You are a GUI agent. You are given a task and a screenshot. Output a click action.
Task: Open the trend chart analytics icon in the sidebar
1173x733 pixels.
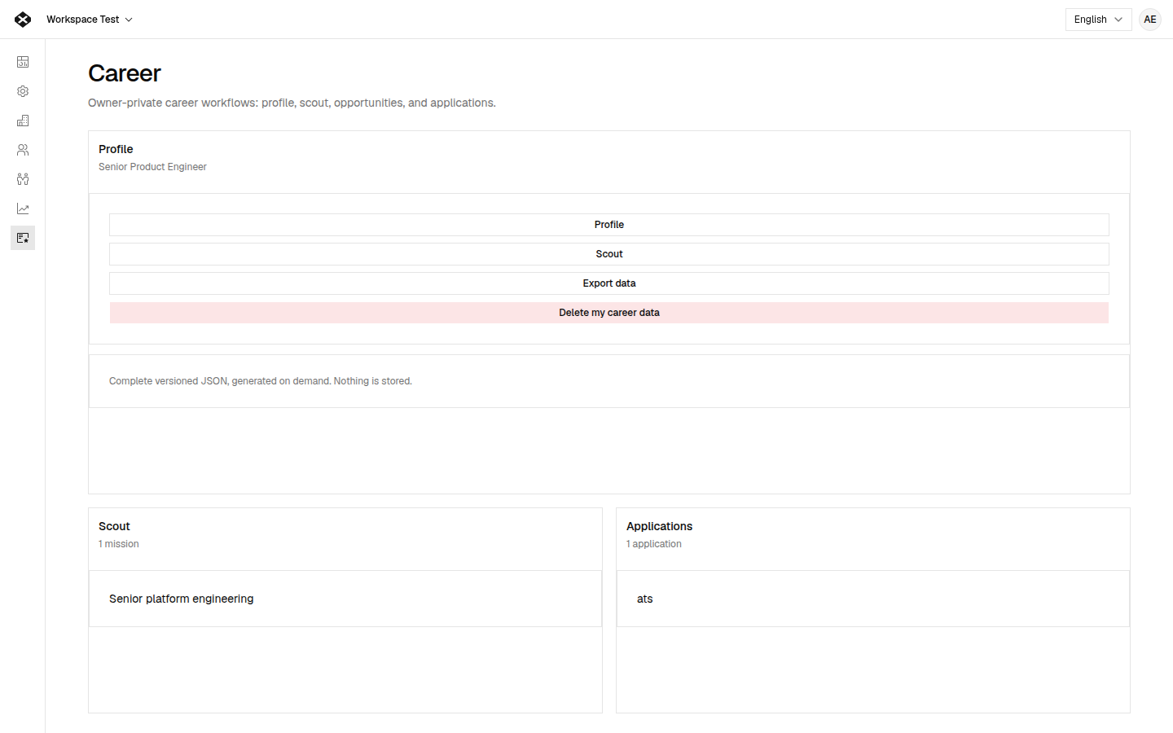click(23, 208)
